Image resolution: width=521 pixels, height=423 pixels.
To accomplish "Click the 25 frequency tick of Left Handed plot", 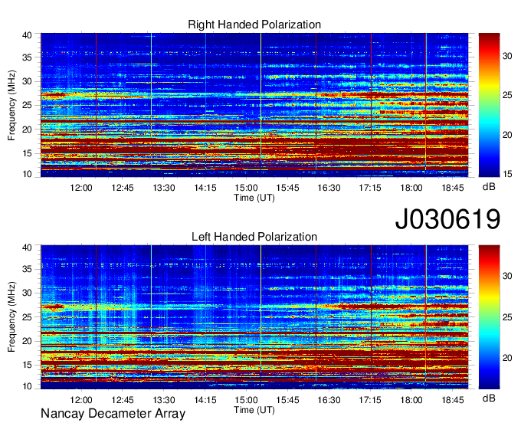I will point(27,317).
